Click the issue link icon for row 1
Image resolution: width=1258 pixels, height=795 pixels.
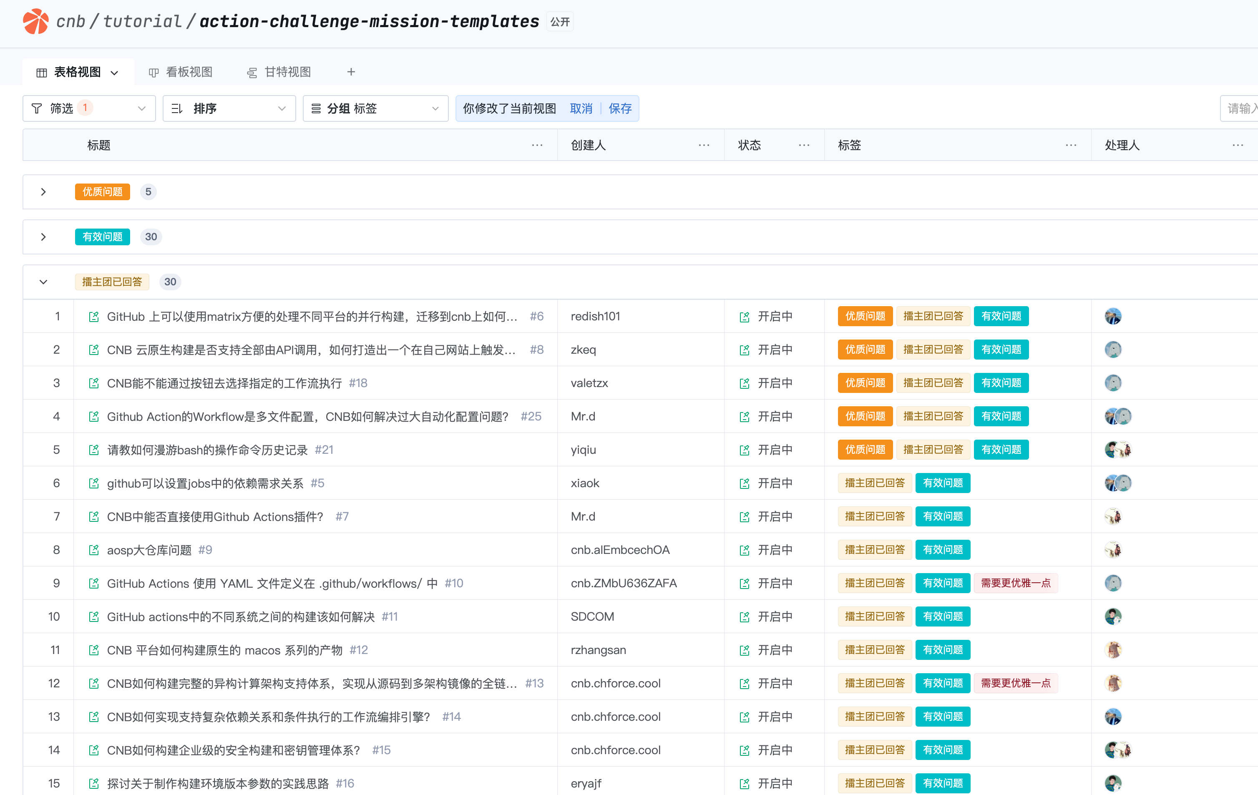click(x=94, y=317)
